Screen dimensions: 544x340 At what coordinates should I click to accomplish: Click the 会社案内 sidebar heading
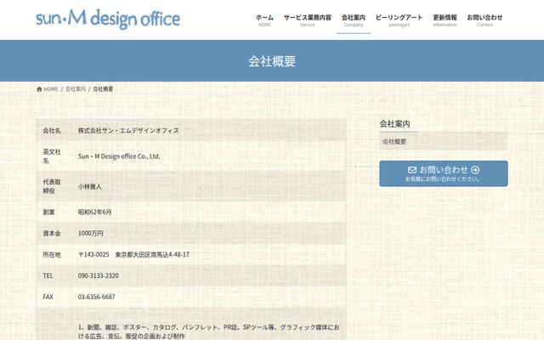coord(394,124)
